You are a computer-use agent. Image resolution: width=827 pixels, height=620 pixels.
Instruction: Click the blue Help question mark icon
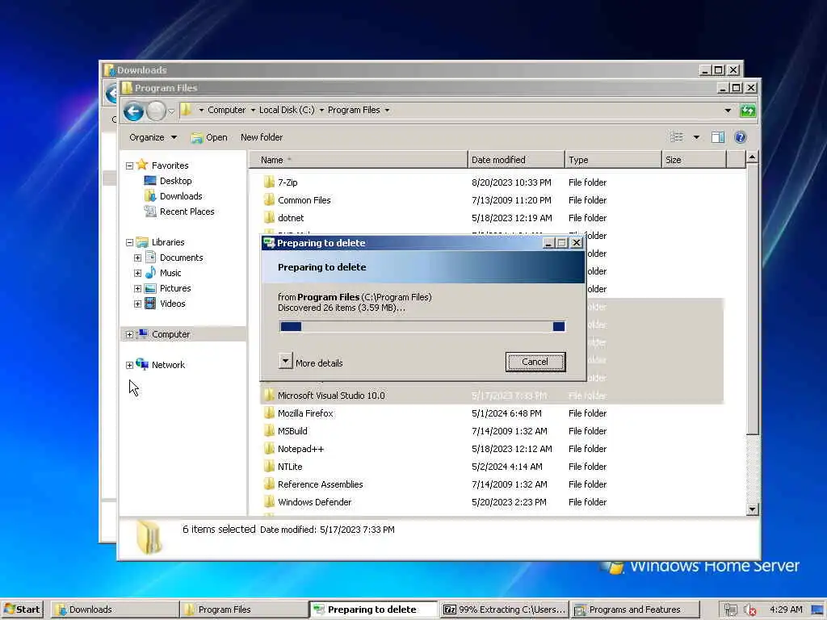[740, 137]
